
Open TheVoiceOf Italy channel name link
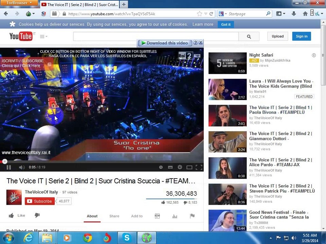click(x=41, y=192)
